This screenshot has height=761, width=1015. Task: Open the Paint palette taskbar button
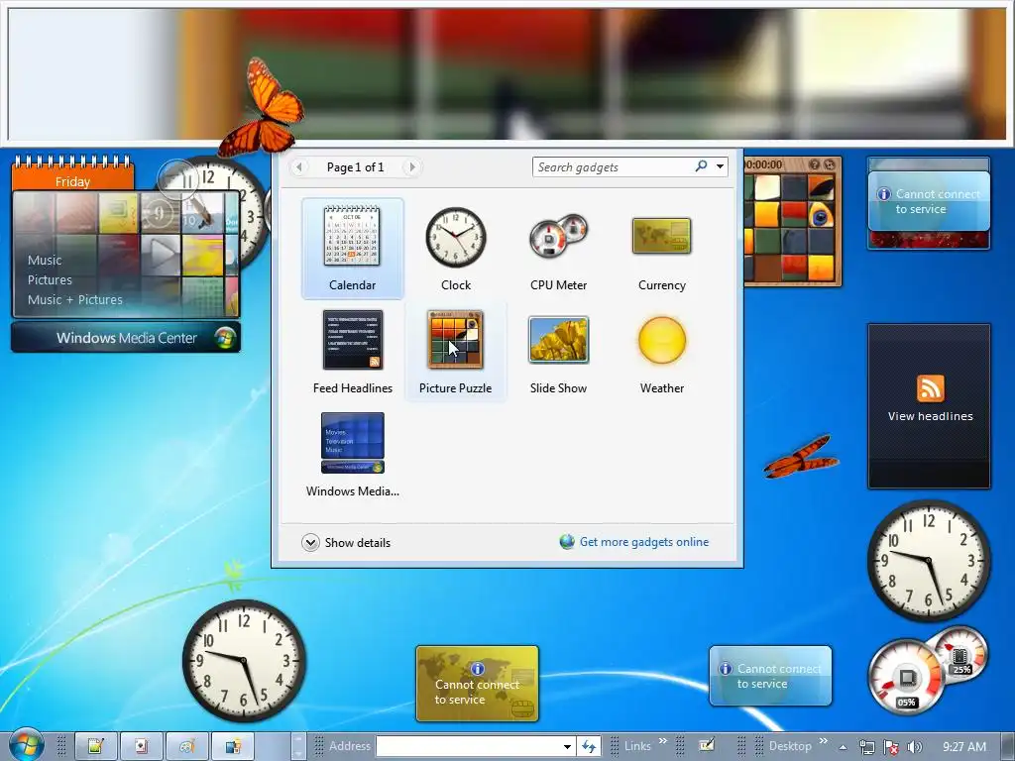187,747
